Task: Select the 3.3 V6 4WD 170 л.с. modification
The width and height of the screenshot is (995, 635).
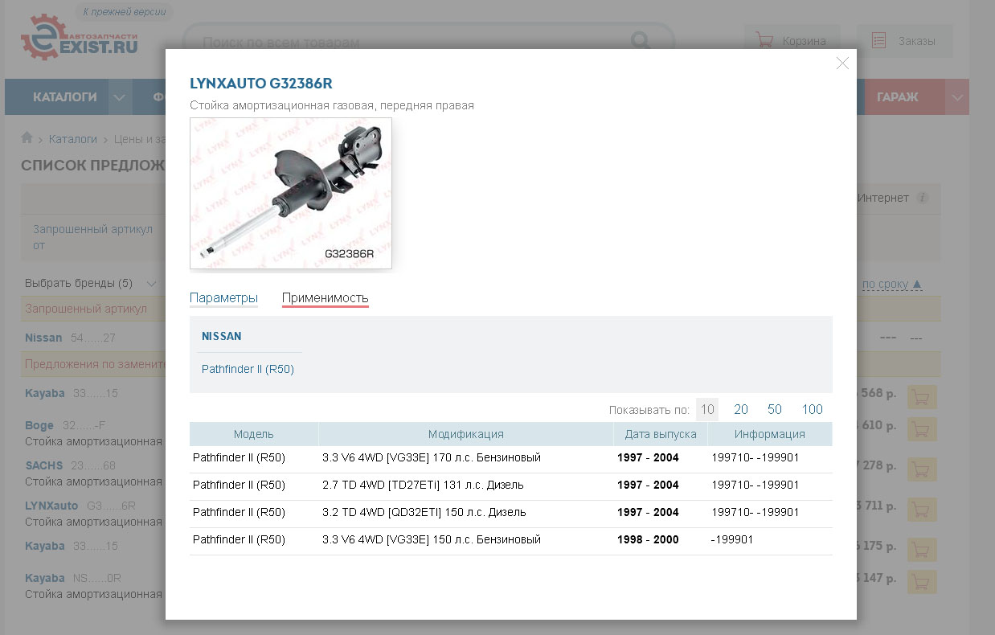Action: [x=432, y=458]
